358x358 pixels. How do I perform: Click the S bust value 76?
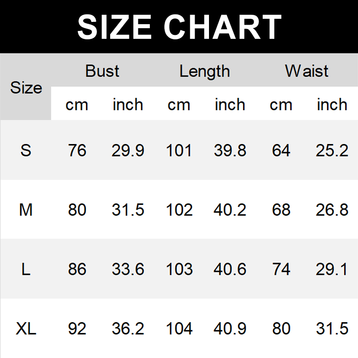[77, 150]
